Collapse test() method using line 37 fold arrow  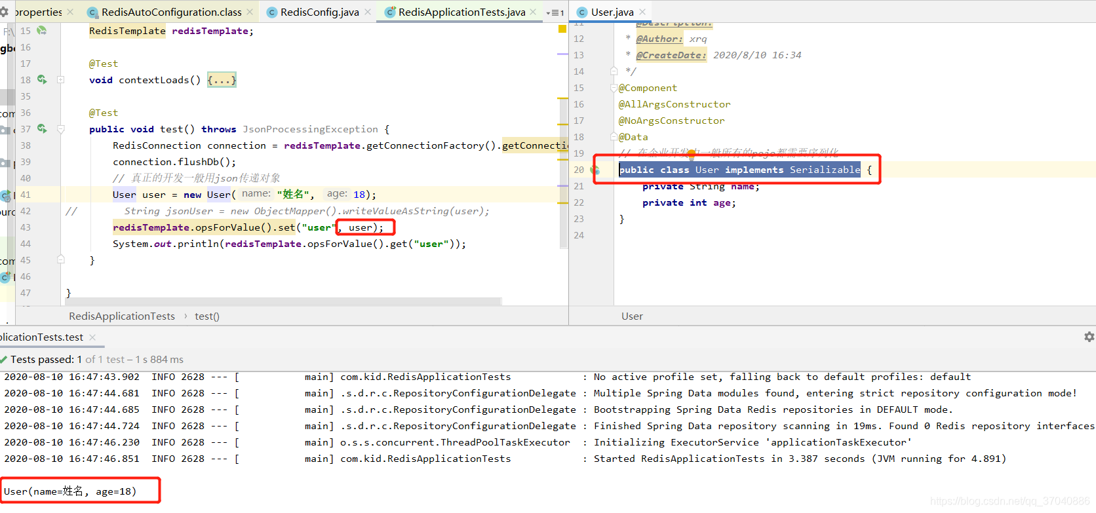point(60,129)
